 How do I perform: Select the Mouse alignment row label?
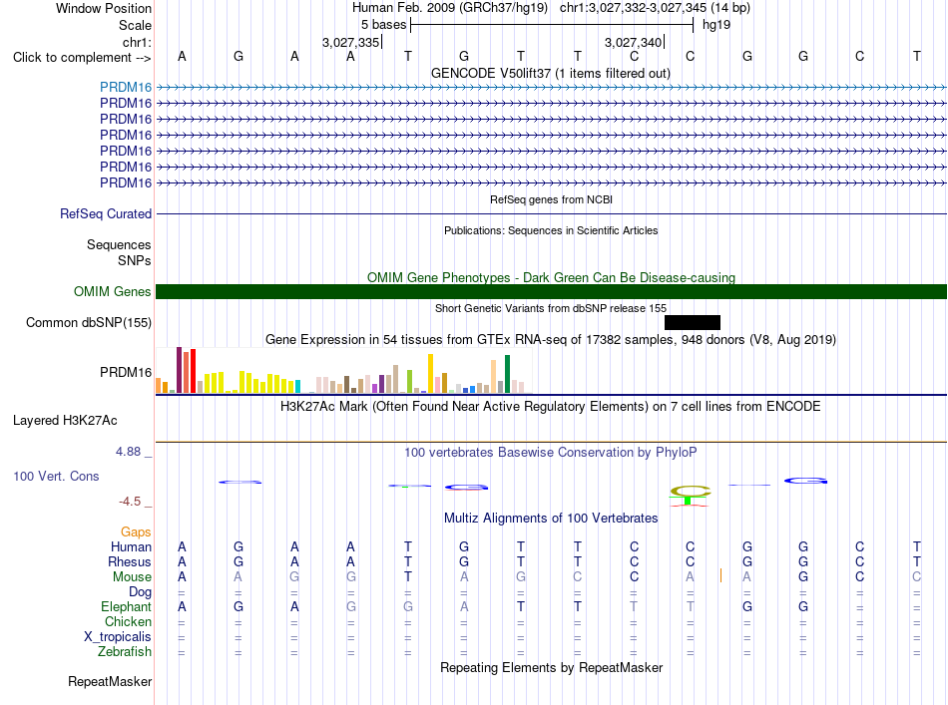tap(132, 577)
